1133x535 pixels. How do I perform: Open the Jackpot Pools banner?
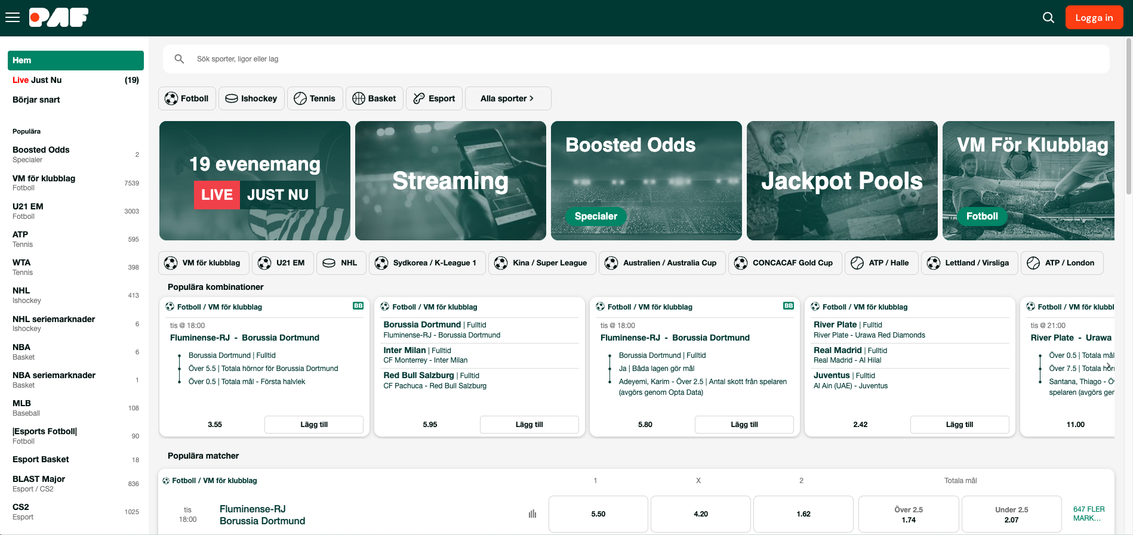(x=842, y=181)
